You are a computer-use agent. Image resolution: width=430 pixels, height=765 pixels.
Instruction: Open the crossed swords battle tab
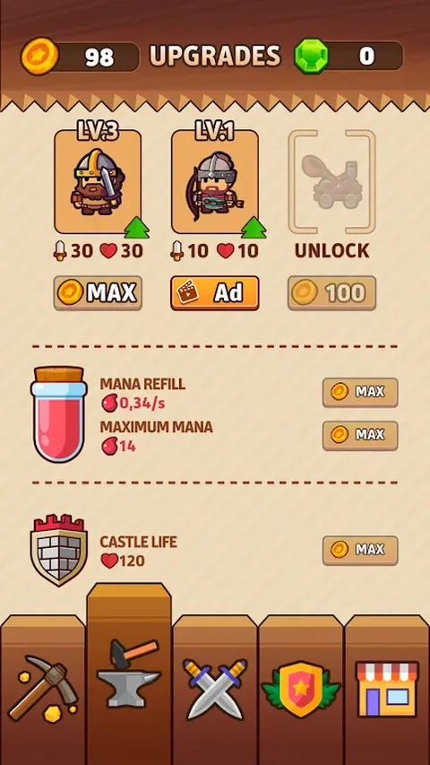215,689
